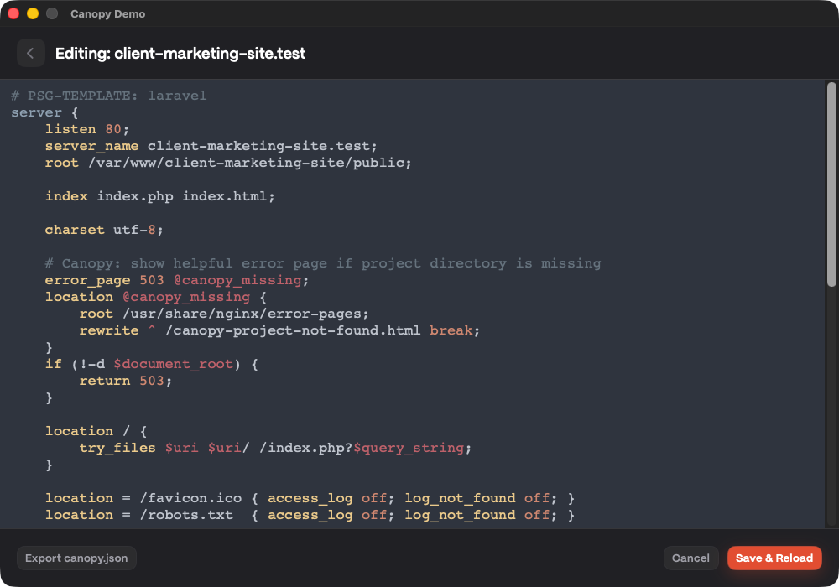Screen dimensions: 839x587
Task: Click 'index index.php index.html;' line
Action: [160, 196]
